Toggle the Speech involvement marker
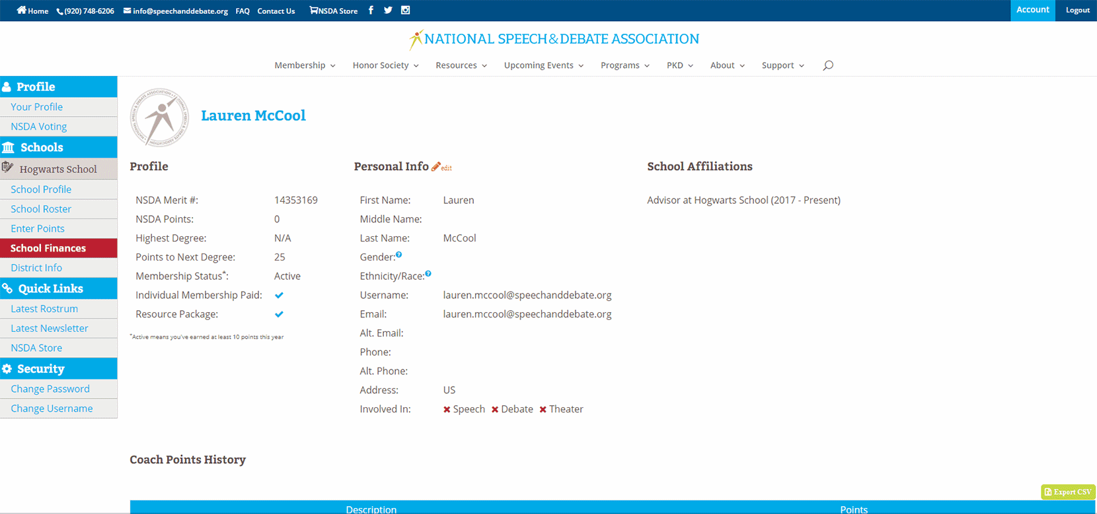The image size is (1097, 514). coord(447,410)
